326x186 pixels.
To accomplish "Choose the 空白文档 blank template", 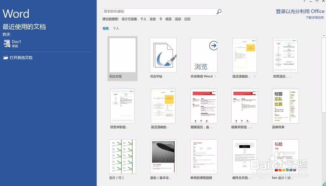I will pos(123,58).
